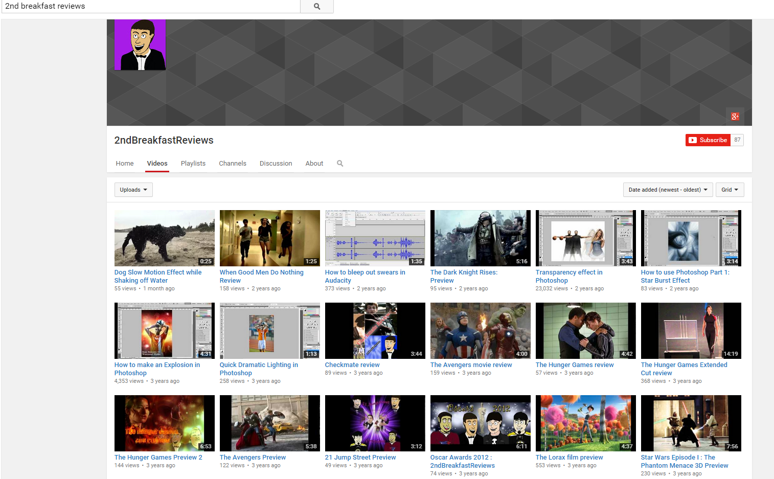Open The Hunger Games Extended Cut review link
The width and height of the screenshot is (774, 479).
684,369
